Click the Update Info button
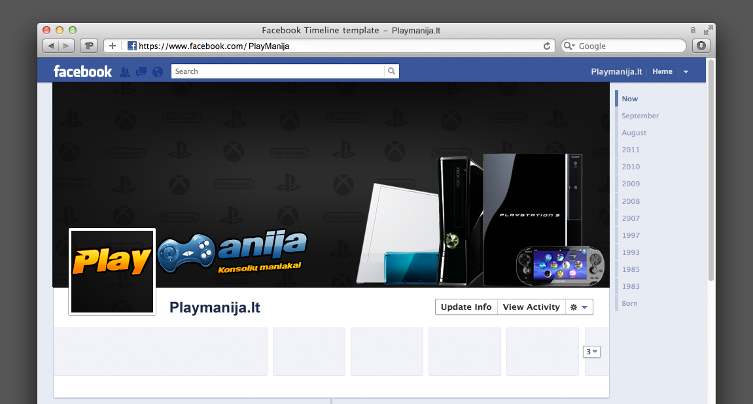753x404 pixels. [x=466, y=307]
